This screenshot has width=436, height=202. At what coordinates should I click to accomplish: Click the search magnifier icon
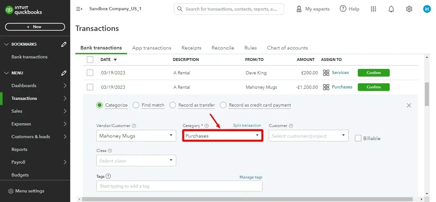tap(180, 9)
